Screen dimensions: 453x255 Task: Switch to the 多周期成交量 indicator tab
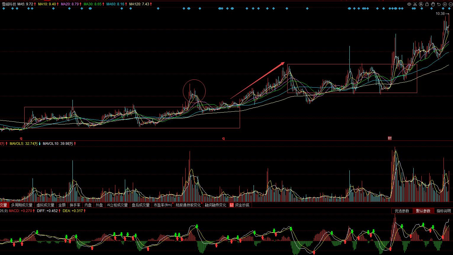22,205
